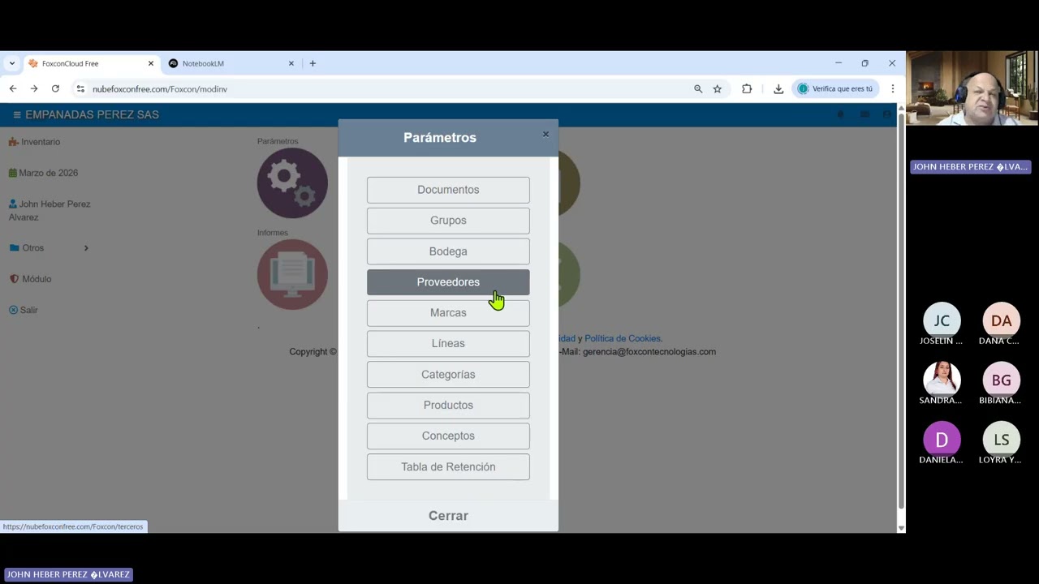Open browser downloads
1039x584 pixels.
(778, 89)
